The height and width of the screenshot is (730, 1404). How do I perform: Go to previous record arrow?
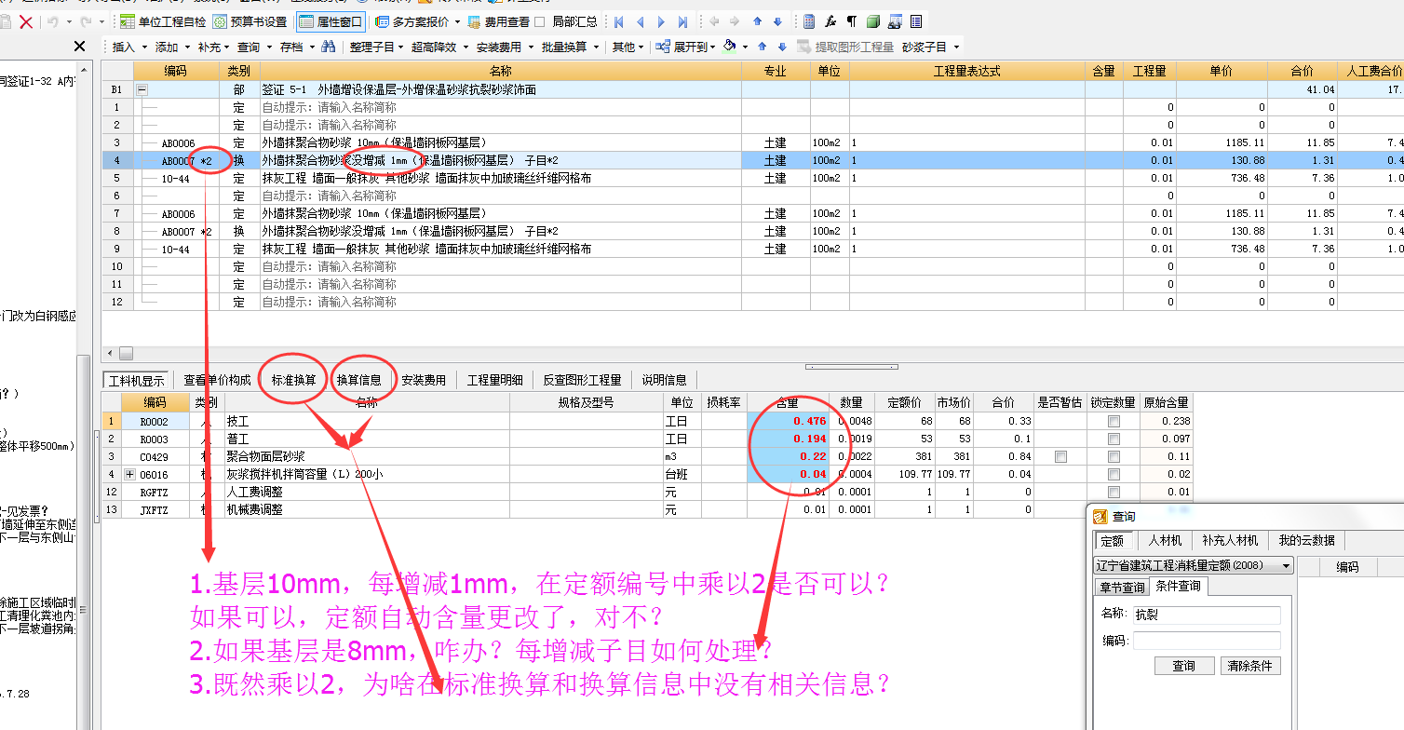coord(641,21)
